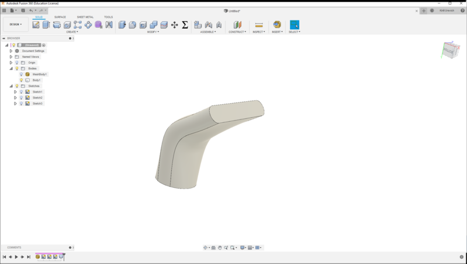467x264 pixels.
Task: Click the Move/Copy arrows icon
Action: click(175, 25)
